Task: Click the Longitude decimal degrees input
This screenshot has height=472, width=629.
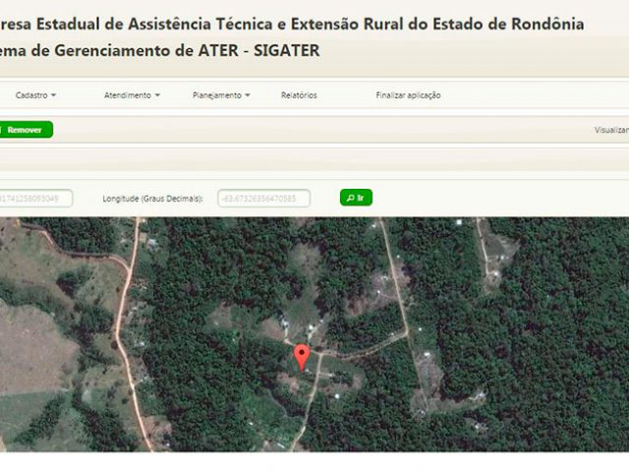Action: pyautogui.click(x=264, y=199)
